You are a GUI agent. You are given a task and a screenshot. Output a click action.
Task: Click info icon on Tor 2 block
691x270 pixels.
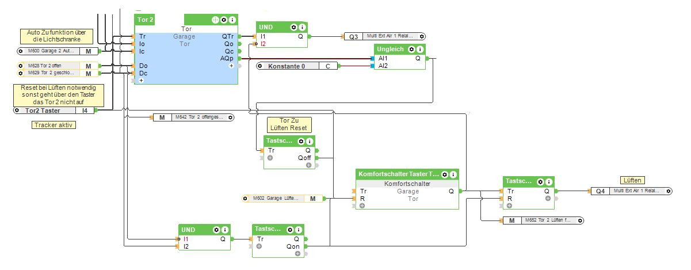(232, 20)
